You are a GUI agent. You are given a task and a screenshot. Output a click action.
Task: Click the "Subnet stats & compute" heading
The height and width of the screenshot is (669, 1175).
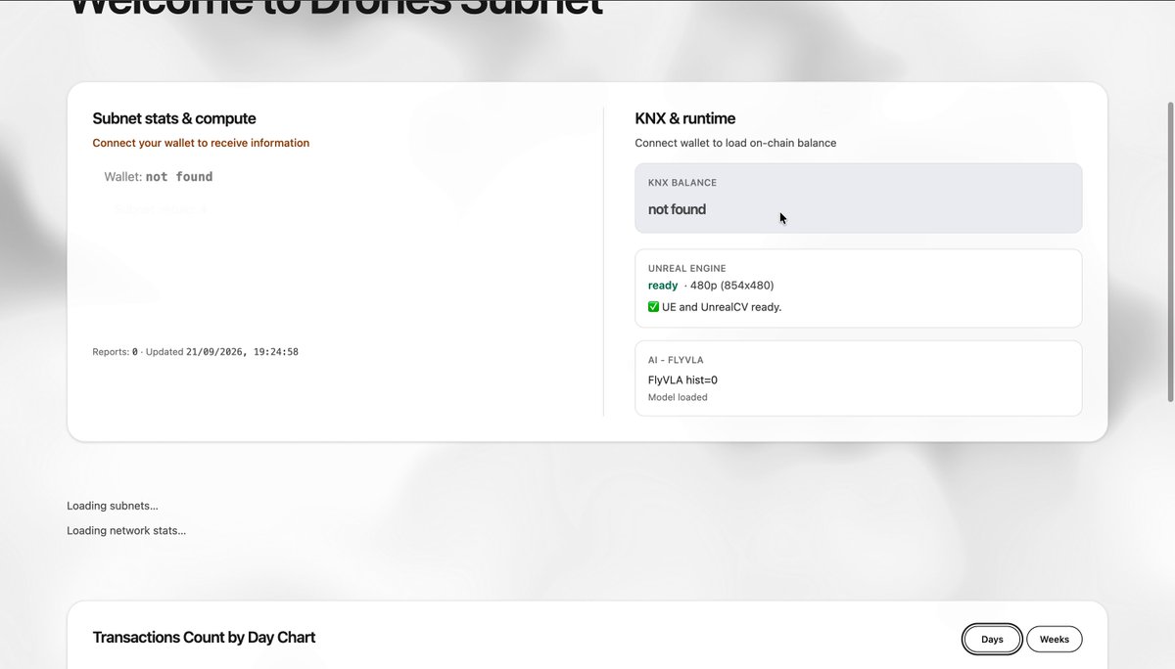click(x=174, y=118)
